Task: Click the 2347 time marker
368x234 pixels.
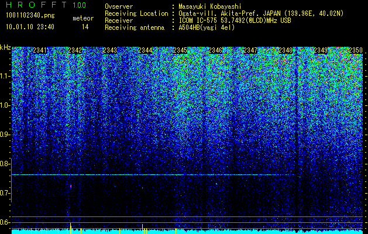Action: pos(250,50)
